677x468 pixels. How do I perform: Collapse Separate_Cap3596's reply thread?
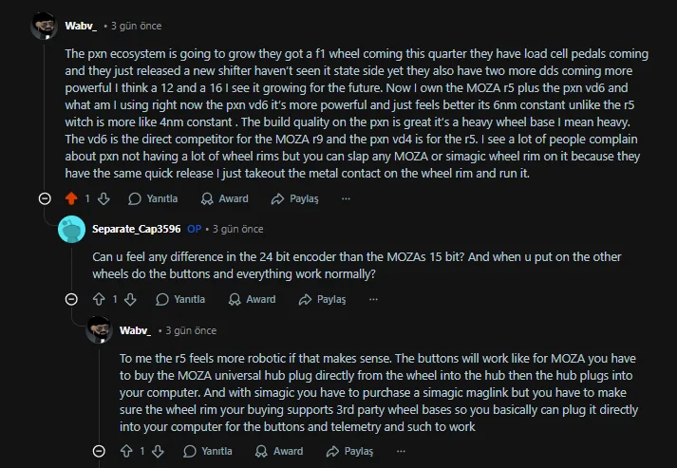71,299
